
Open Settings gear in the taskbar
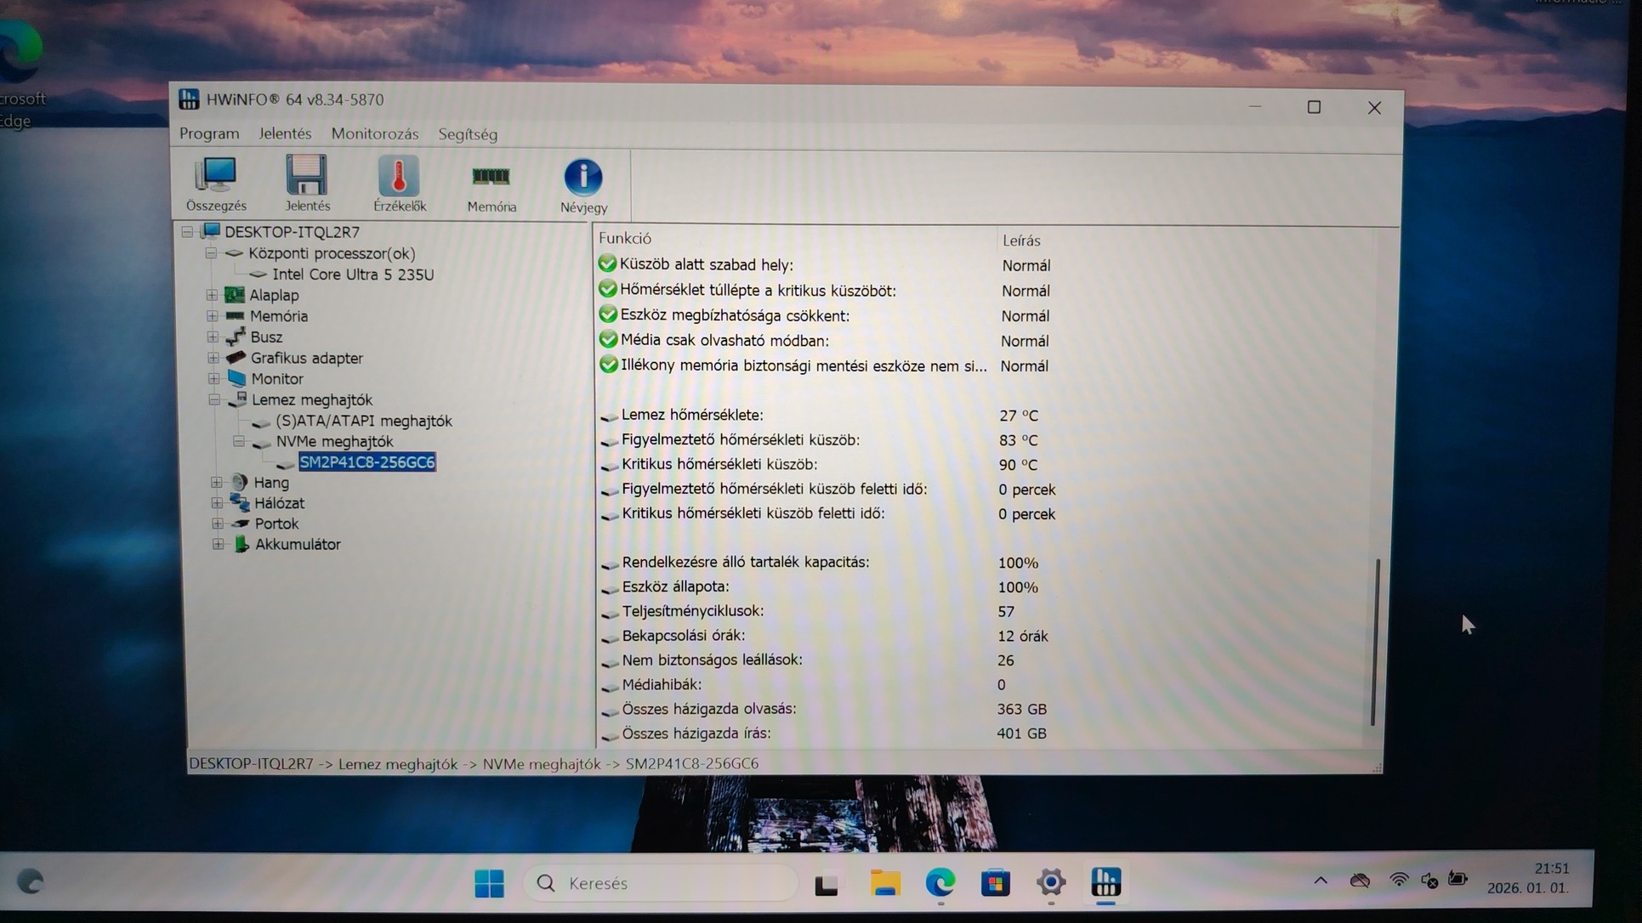1051,883
